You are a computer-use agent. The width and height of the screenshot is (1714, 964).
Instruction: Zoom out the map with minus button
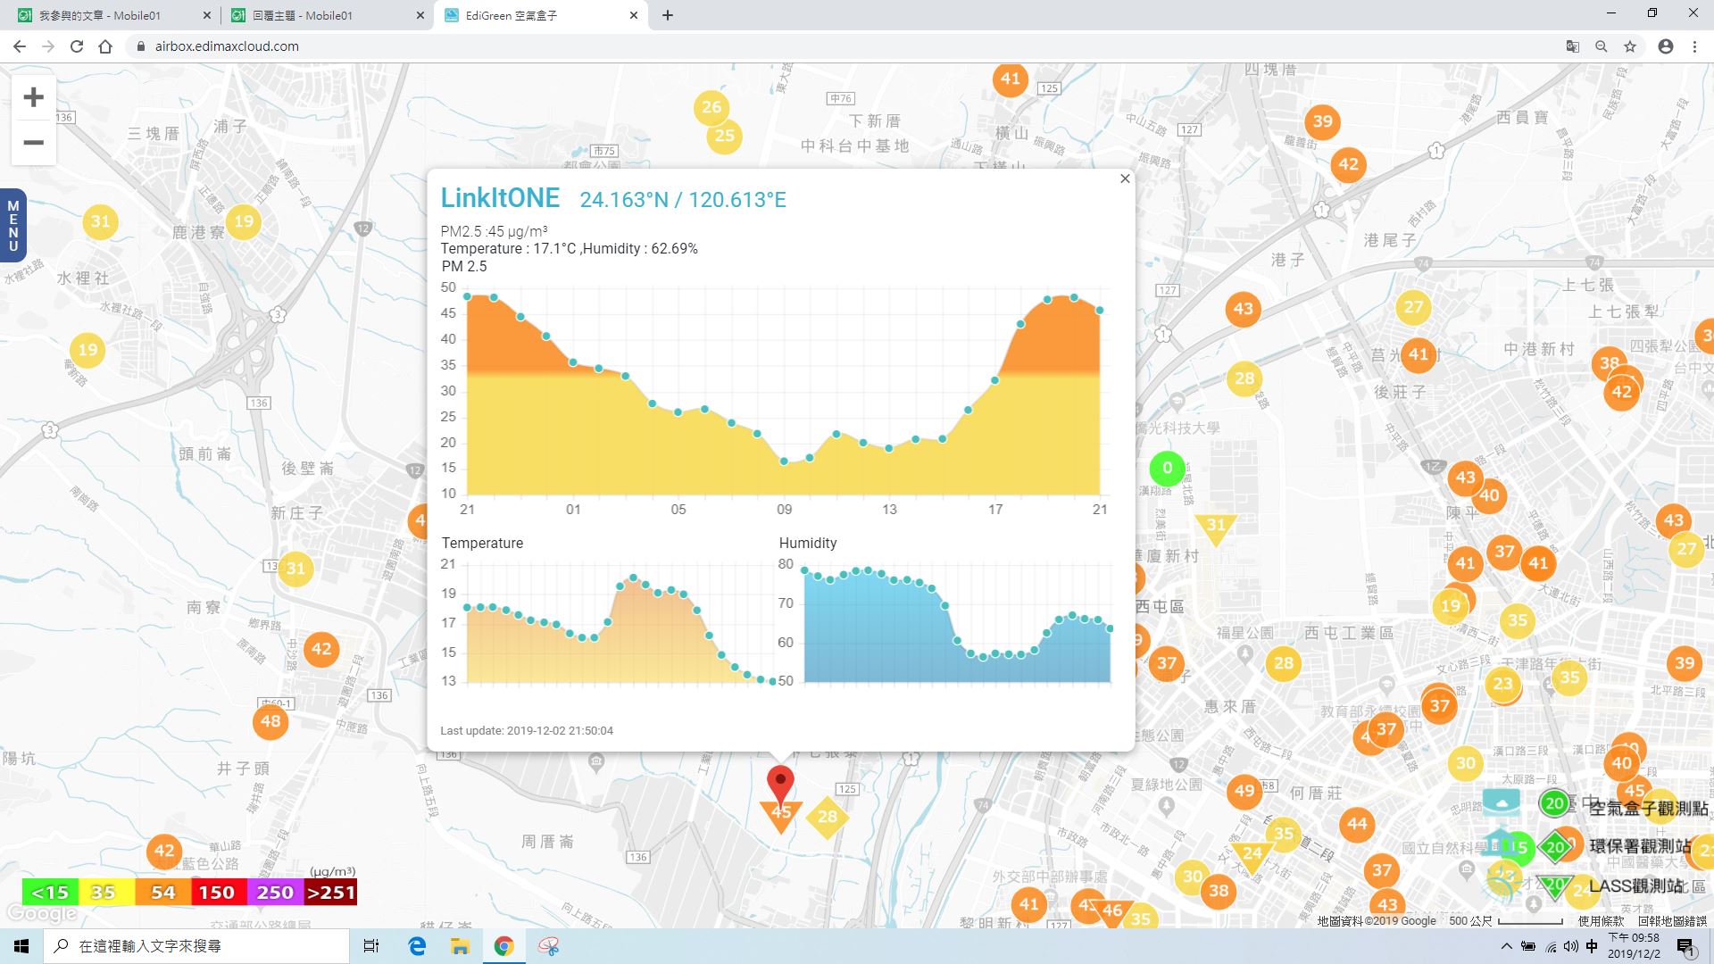click(34, 143)
